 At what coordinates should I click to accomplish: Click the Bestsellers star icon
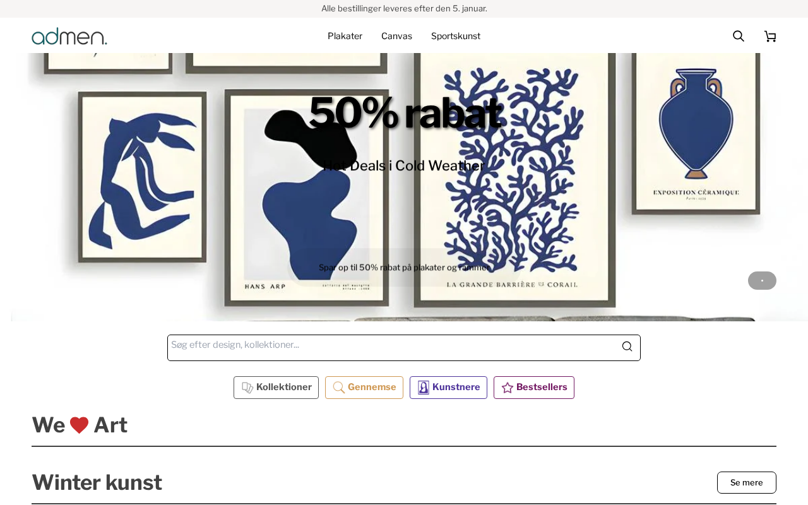click(x=508, y=388)
